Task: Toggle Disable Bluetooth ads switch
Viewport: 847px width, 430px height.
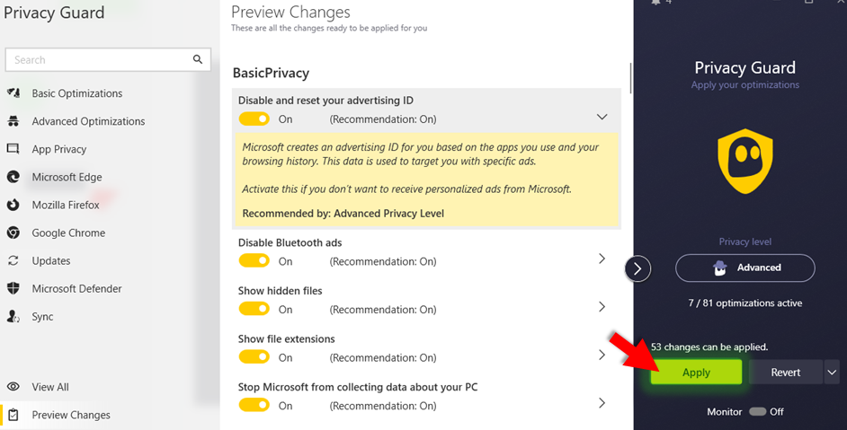Action: point(254,261)
